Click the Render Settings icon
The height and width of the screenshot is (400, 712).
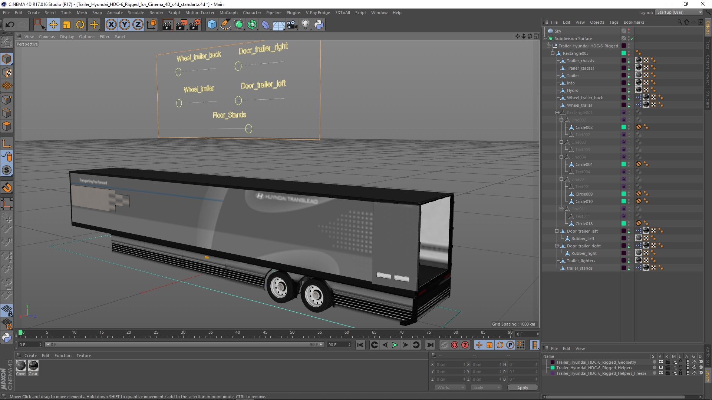[195, 24]
